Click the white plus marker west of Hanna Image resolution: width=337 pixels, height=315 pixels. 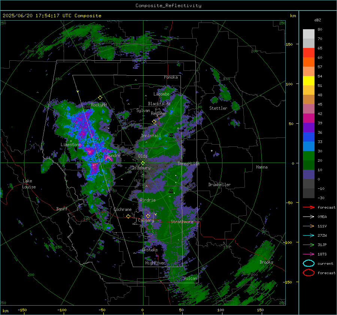212,151
